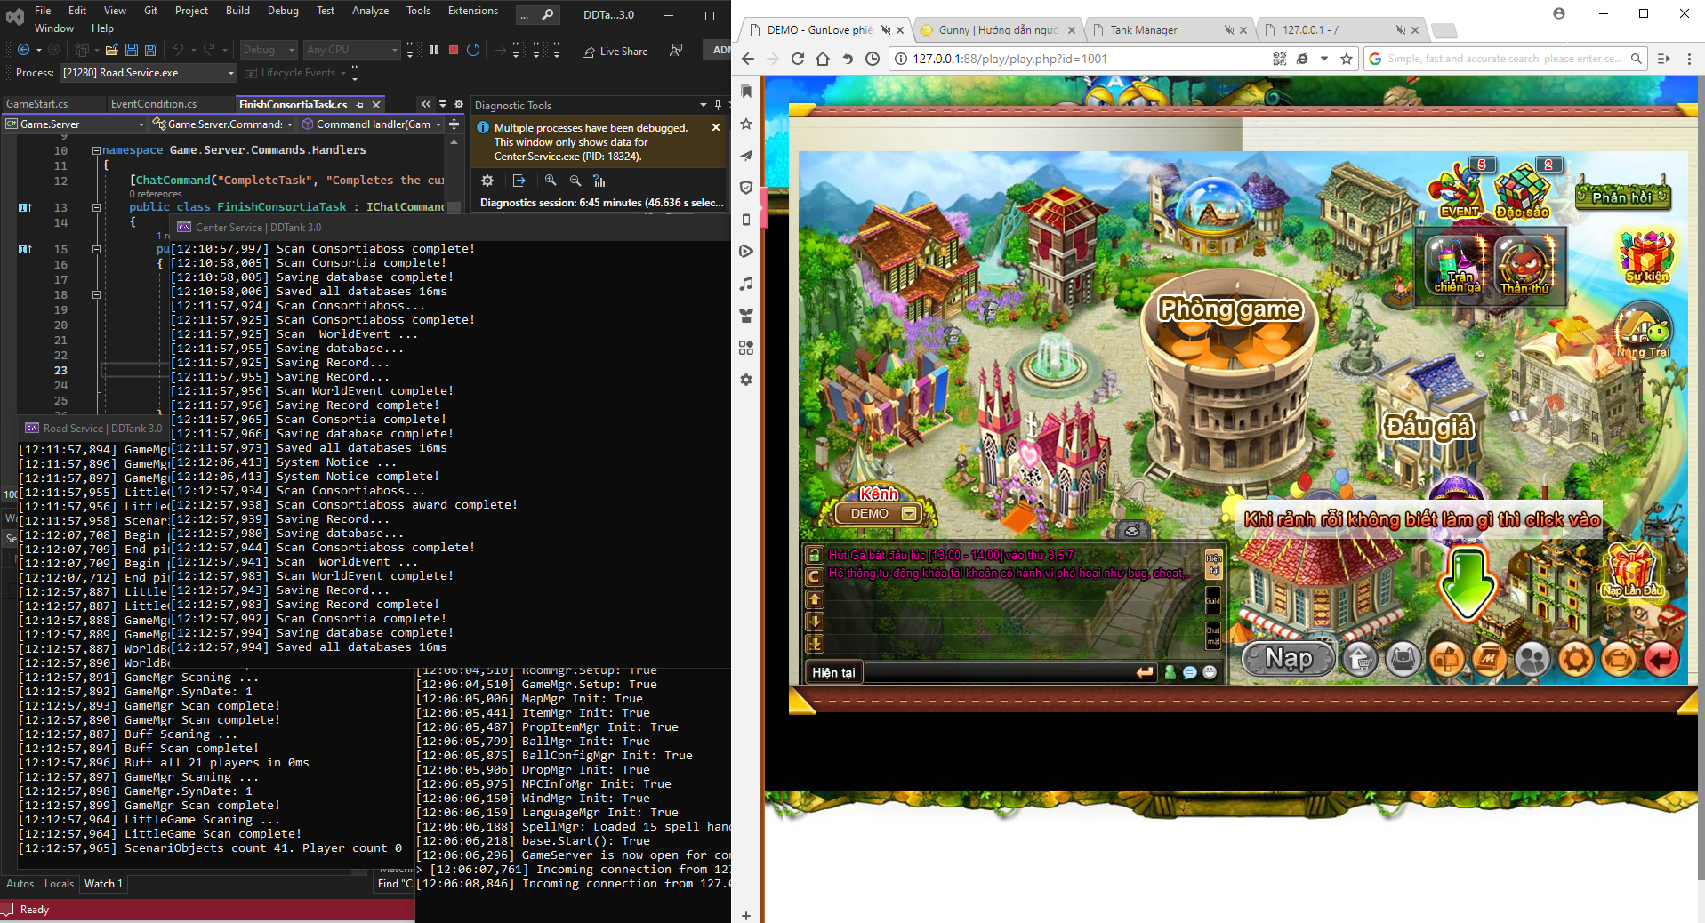Open Diagnostic Tools window options arrow
Viewport: 1705px width, 923px height.
pos(704,105)
